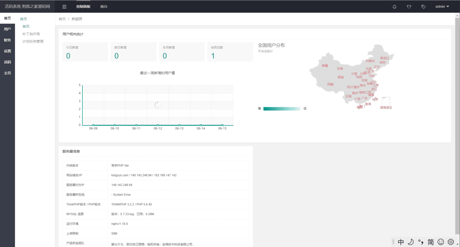Collapse the sidebar with the hamburger icon
This screenshot has height=247, width=460.
(64, 7)
